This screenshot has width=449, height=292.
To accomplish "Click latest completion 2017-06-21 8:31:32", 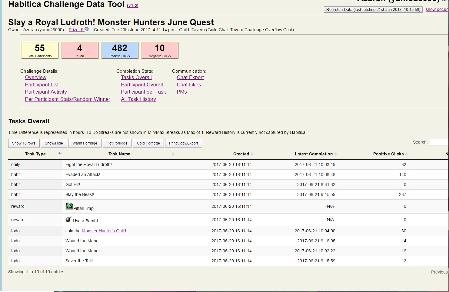I will (x=316, y=184).
